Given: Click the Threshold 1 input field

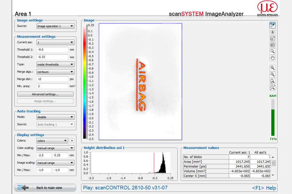Looking at the screenshot, I should (x=52, y=50).
